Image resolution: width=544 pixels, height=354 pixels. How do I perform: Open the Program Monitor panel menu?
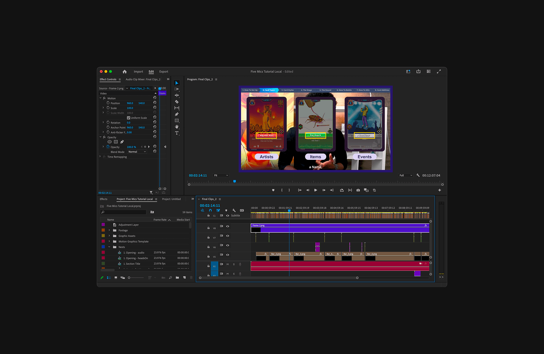click(x=216, y=80)
